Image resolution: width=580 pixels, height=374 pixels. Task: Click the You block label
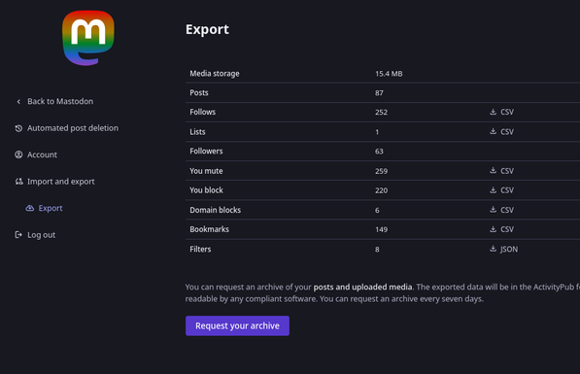click(x=206, y=190)
